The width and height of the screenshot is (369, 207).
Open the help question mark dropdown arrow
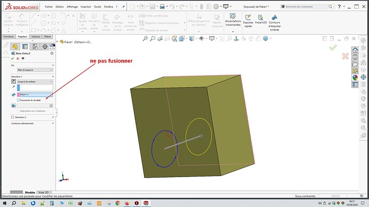coord(344,6)
